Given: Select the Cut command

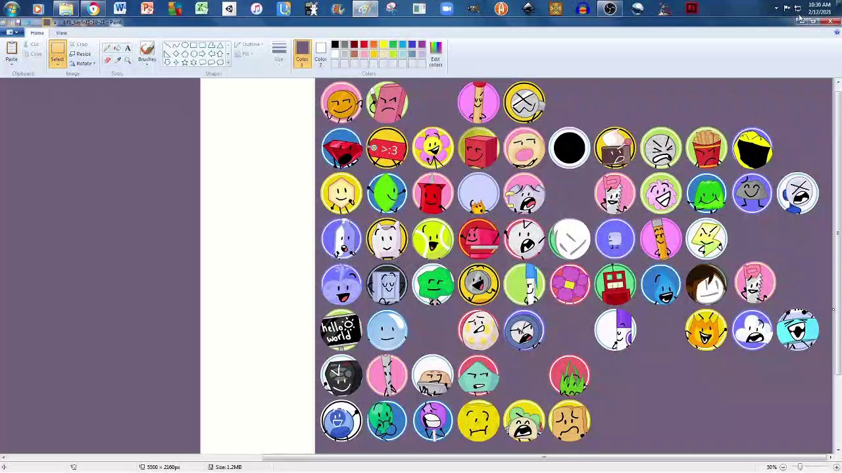Looking at the screenshot, I should [x=32, y=45].
